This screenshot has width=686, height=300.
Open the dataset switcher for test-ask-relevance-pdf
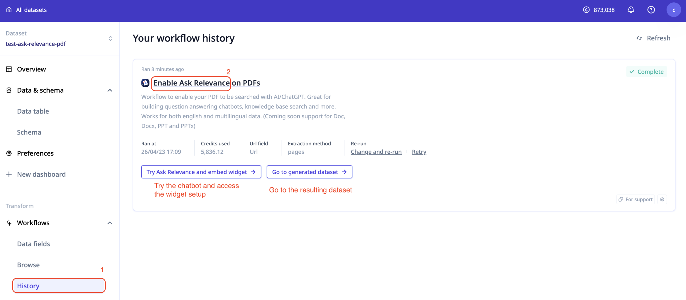pyautogui.click(x=110, y=38)
